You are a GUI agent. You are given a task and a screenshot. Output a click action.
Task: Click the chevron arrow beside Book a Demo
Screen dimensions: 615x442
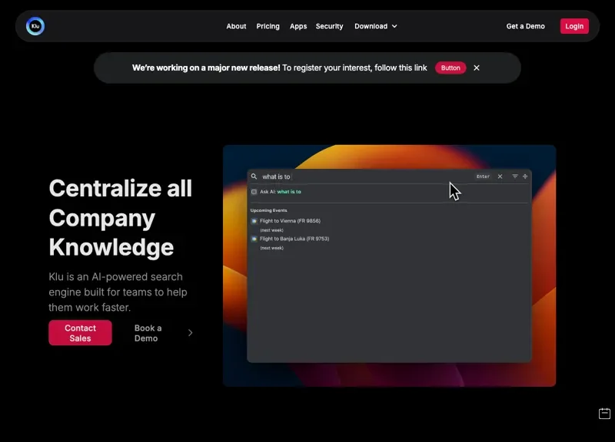[x=191, y=333]
